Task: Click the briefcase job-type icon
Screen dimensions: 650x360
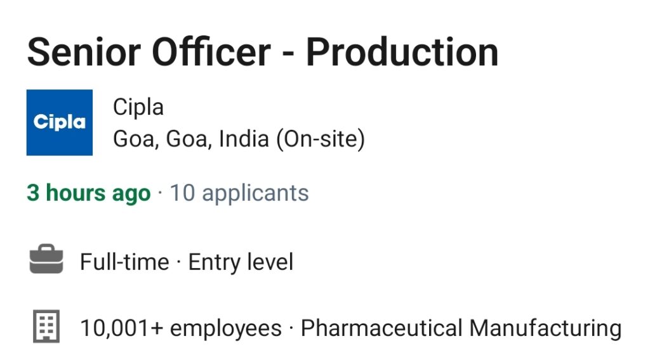Action: pyautogui.click(x=46, y=259)
